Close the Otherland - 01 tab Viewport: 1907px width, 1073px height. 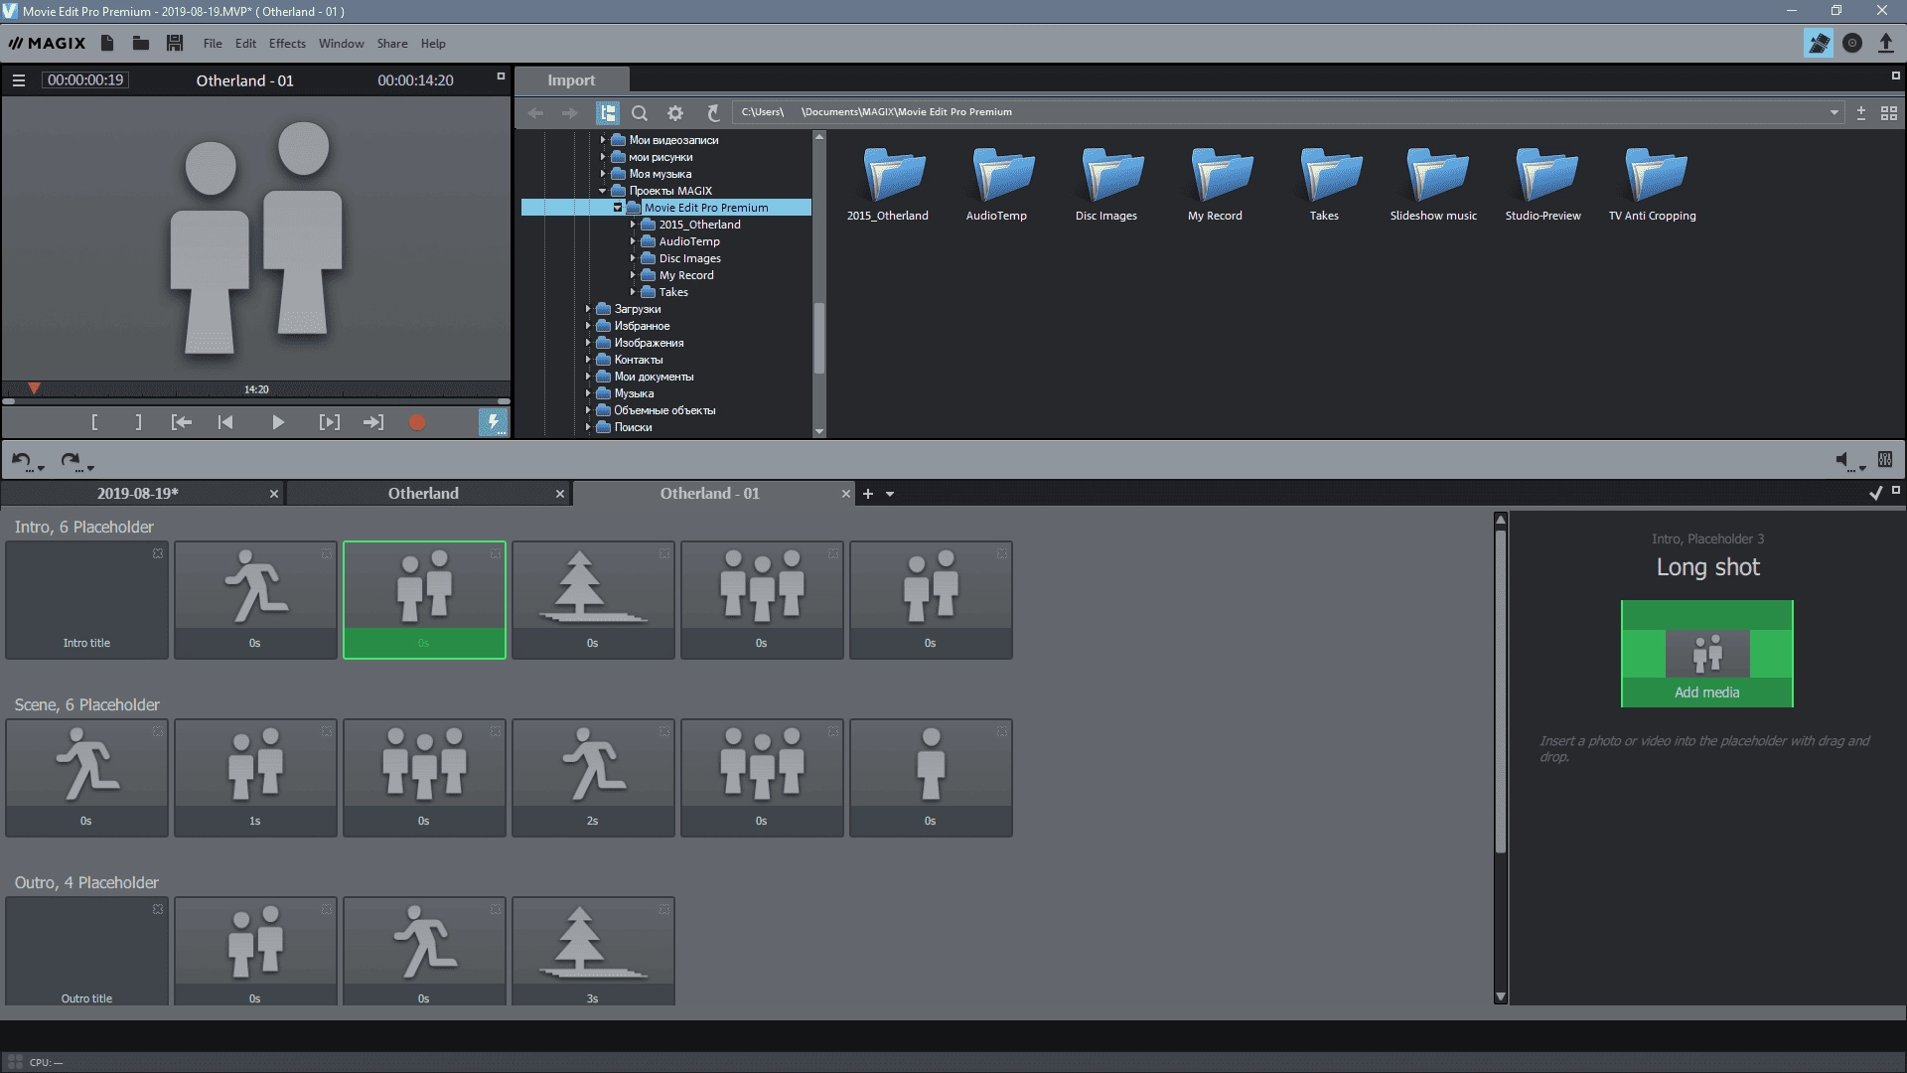[x=846, y=494]
